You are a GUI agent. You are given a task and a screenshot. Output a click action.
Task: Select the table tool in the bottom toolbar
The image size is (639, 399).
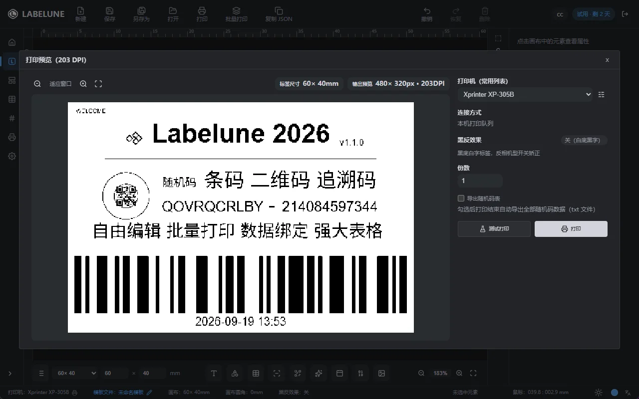256,373
